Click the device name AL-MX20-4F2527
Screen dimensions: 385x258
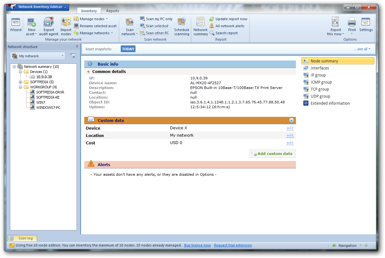(206, 83)
